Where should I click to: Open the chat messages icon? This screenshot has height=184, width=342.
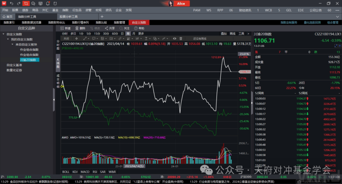tap(33, 3)
